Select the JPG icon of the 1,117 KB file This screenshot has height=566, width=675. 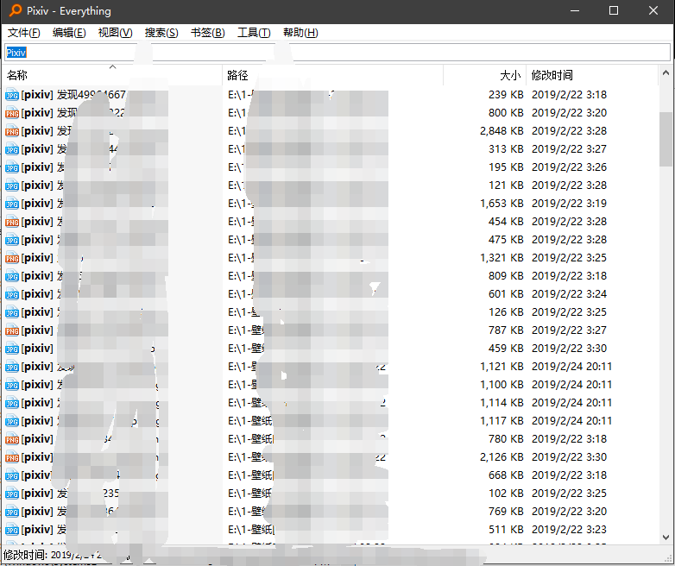point(12,421)
